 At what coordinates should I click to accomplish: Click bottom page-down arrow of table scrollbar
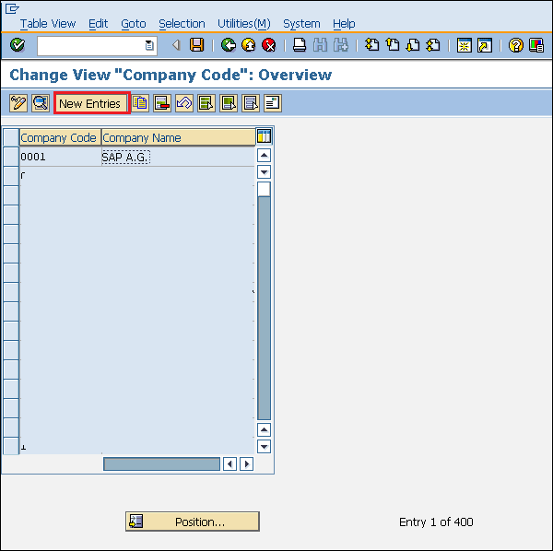[264, 447]
